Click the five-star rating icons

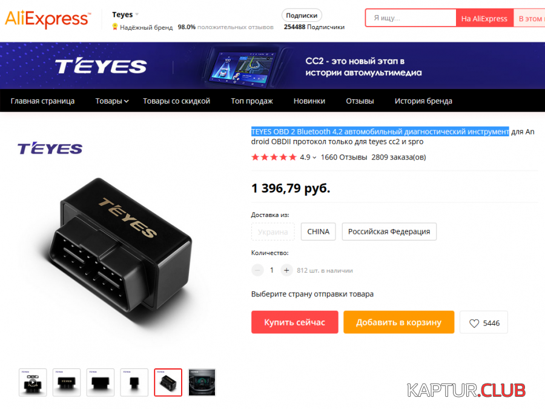[274, 157]
